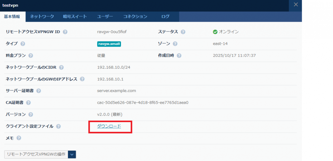Image resolution: width=333 pixels, height=161 pixels.
Task: Click help icon beside リモートアクセスVPNGW ID
Action: coord(65,32)
